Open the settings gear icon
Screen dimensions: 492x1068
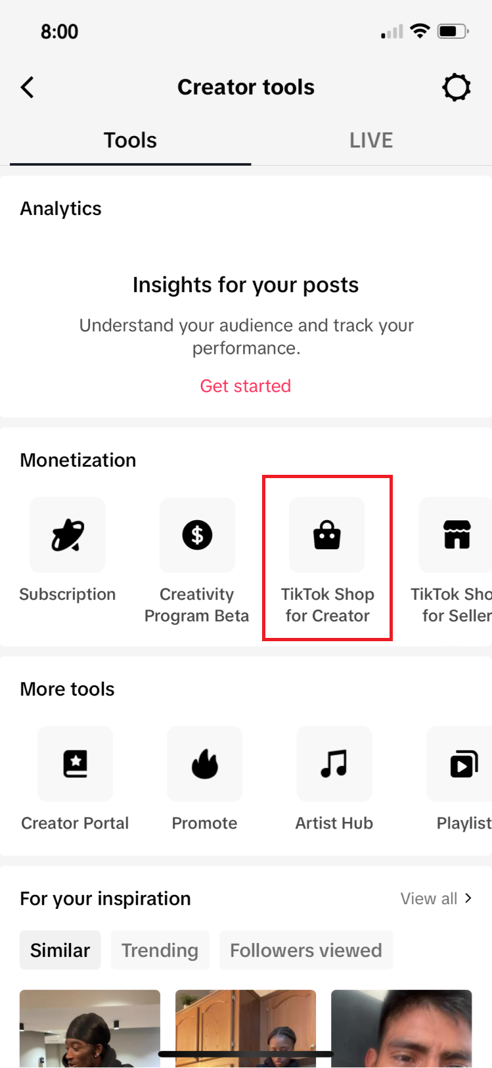click(456, 87)
